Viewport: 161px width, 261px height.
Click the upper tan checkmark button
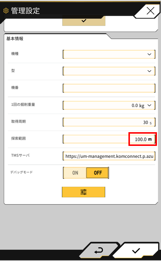pos(84,21)
